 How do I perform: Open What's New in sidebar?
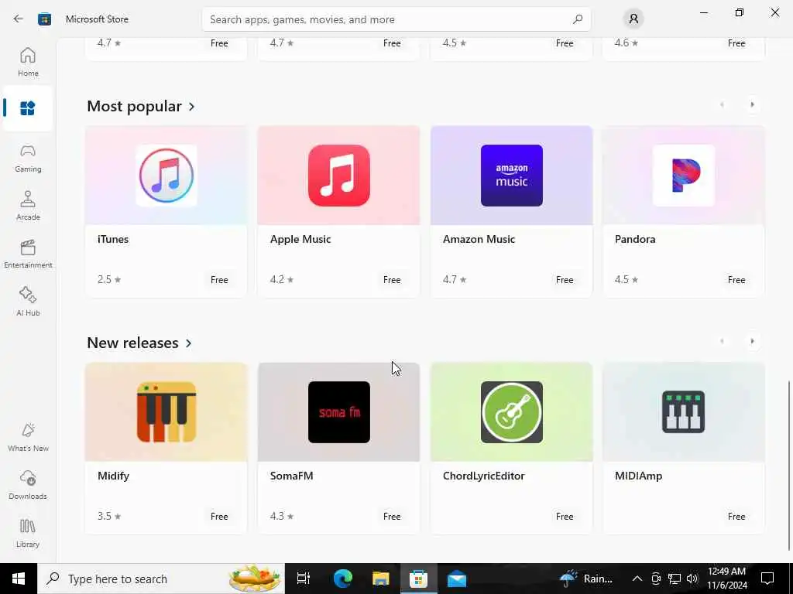(x=28, y=437)
